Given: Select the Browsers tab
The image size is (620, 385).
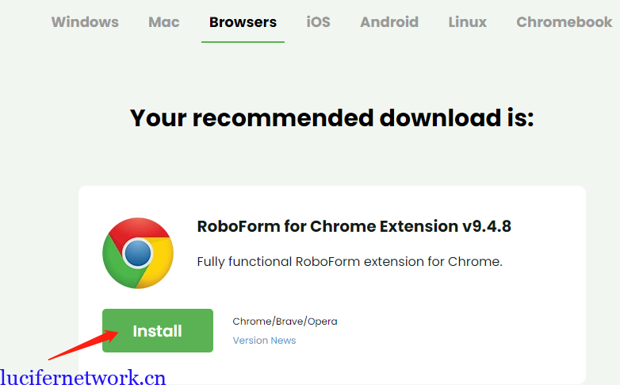Looking at the screenshot, I should (243, 22).
